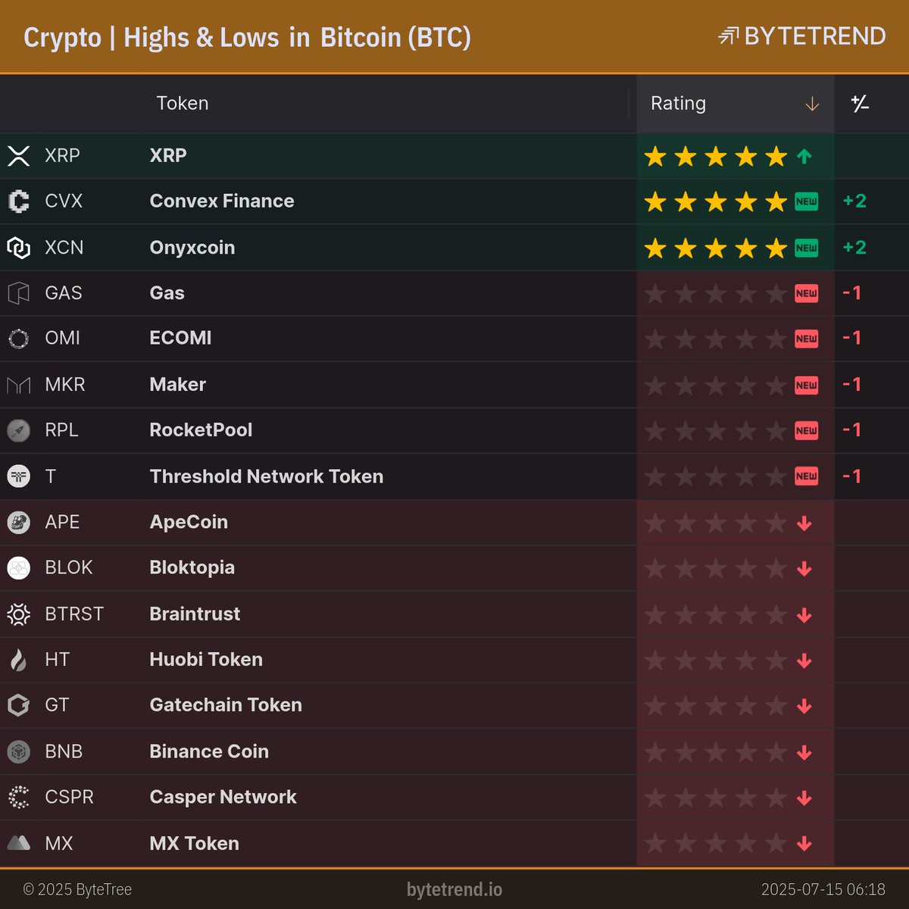The image size is (909, 909).
Task: Toggle the Rating sort arrow
Action: point(812,104)
